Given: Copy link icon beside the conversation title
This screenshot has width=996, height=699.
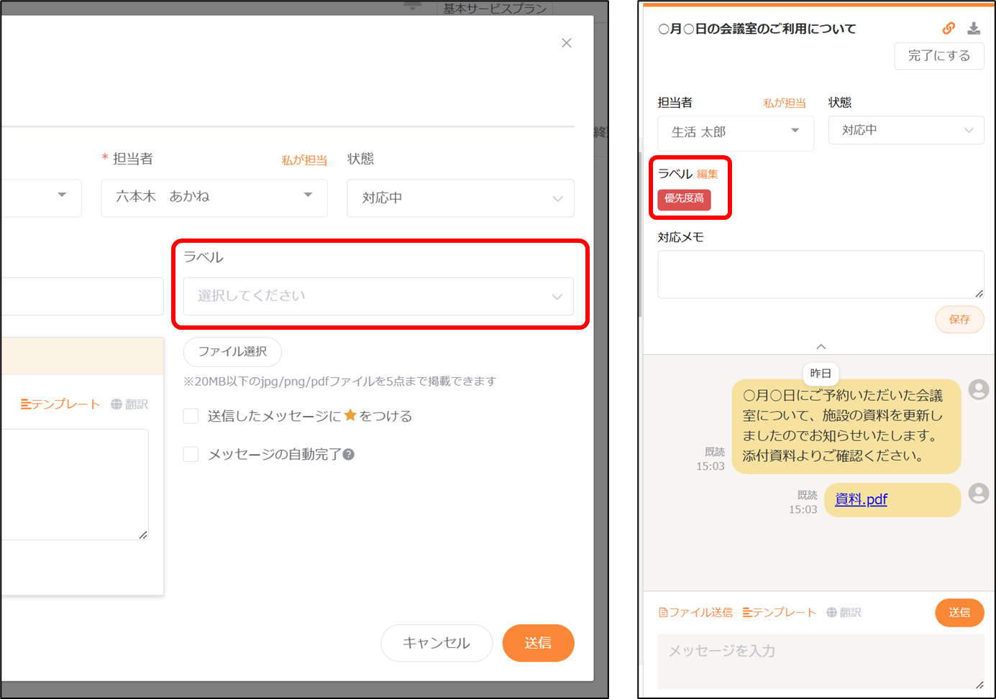Looking at the screenshot, I should coord(949,29).
